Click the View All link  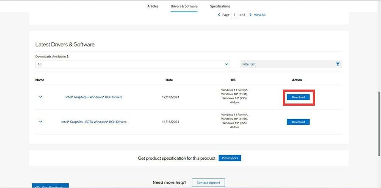click(260, 15)
